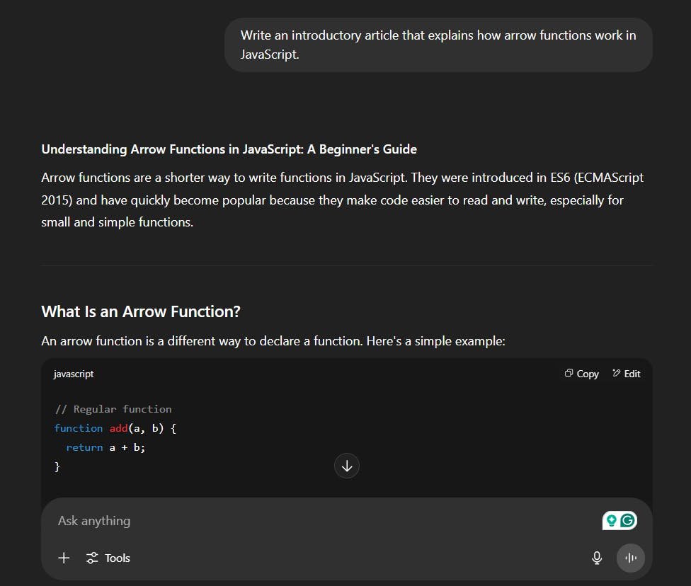Click the 'What Is an Arrow Function?' section heading

[x=140, y=311]
